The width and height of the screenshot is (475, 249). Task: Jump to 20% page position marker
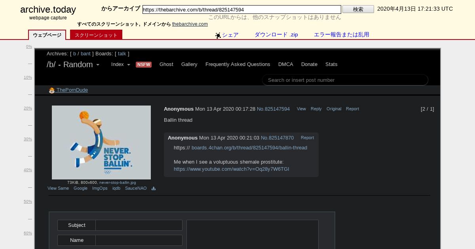(28, 108)
